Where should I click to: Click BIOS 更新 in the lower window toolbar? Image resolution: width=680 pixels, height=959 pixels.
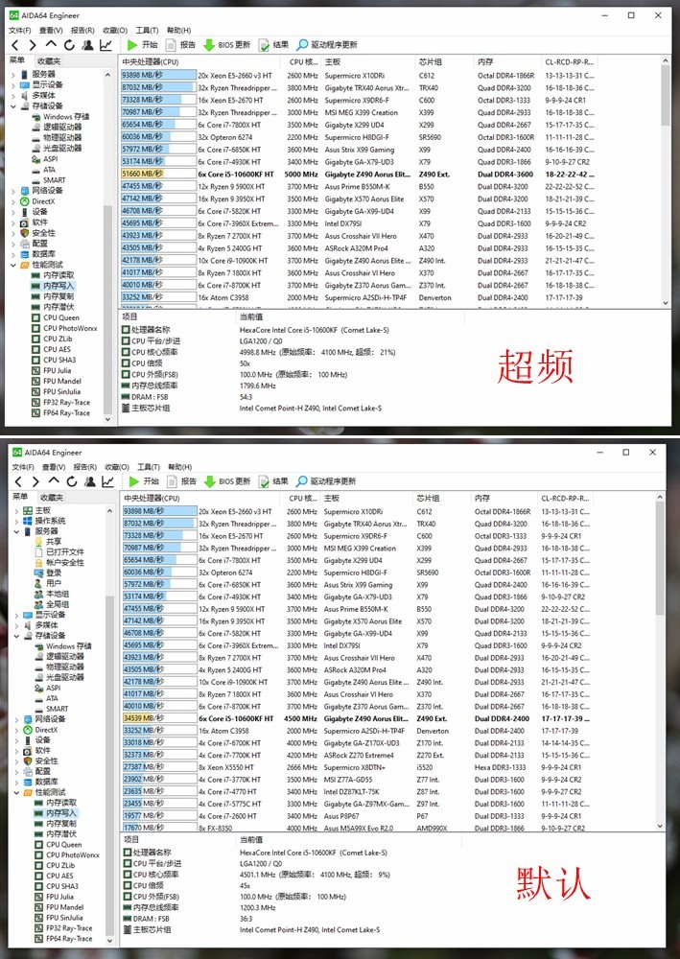point(227,481)
